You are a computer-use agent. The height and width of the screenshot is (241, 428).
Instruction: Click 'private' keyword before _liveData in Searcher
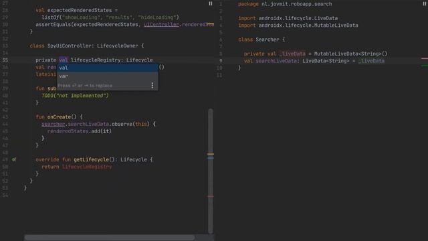254,54
